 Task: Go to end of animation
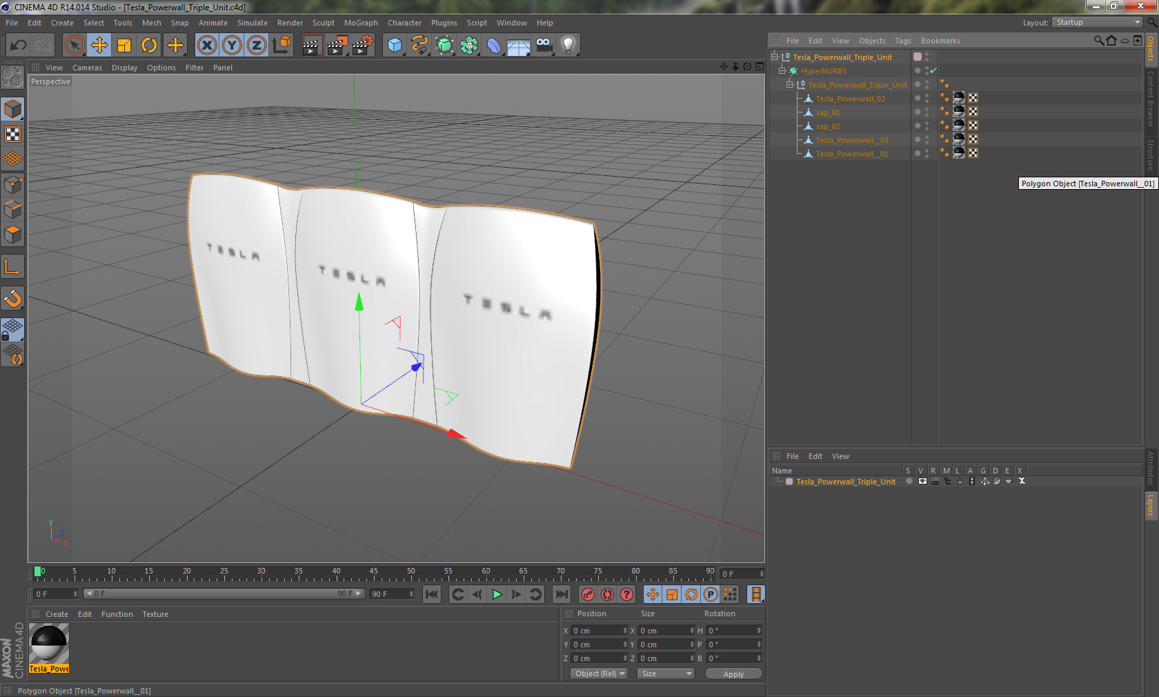(x=562, y=594)
